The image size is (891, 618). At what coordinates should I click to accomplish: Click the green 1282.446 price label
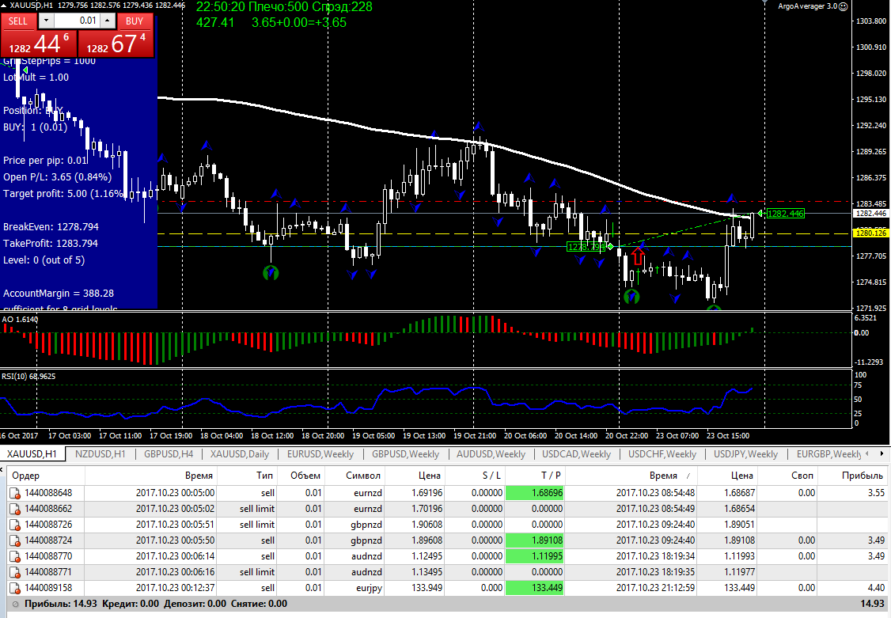(785, 214)
